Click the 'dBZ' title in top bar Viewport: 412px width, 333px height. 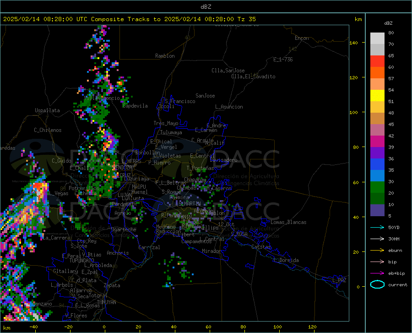(x=206, y=7)
